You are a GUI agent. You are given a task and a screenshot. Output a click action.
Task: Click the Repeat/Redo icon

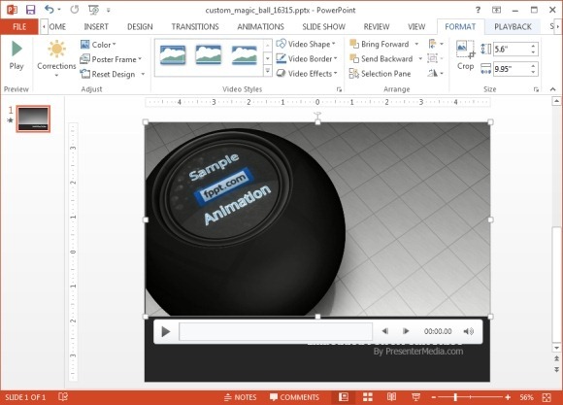[x=75, y=10]
